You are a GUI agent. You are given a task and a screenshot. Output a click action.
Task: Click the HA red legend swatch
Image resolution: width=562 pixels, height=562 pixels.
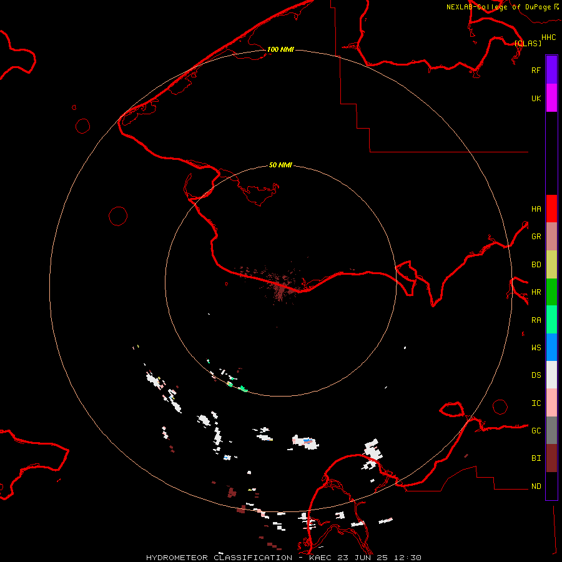551,209
